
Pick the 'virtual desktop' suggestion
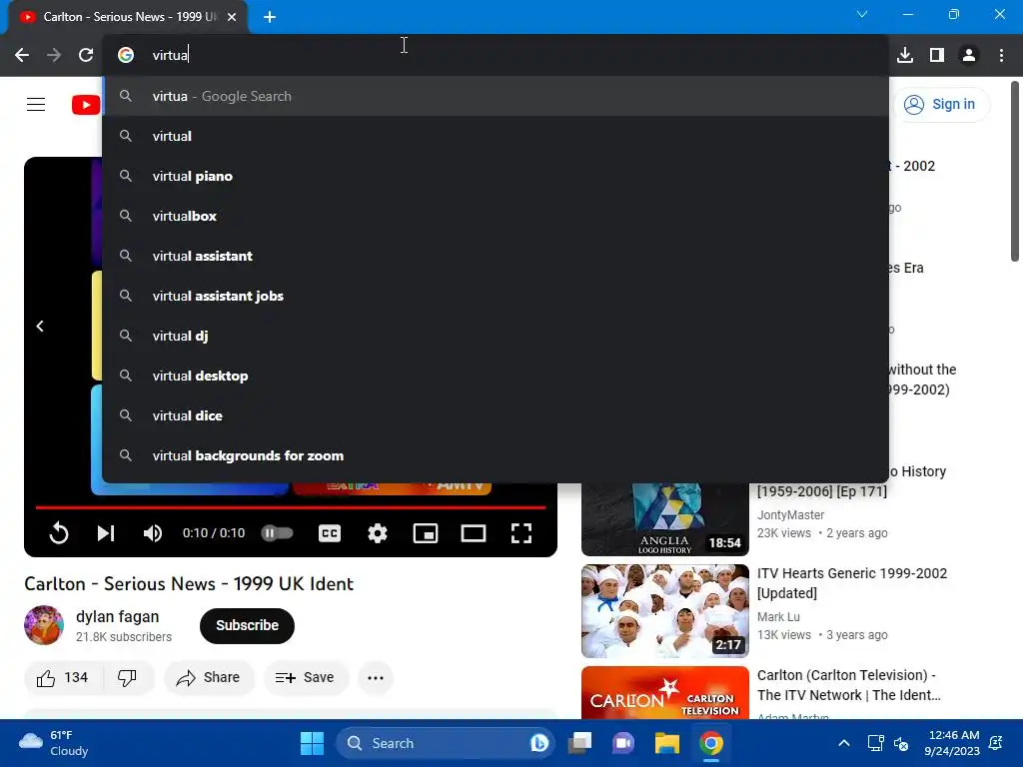496,376
